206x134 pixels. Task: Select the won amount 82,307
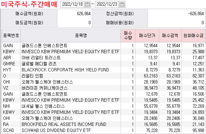click(198, 76)
